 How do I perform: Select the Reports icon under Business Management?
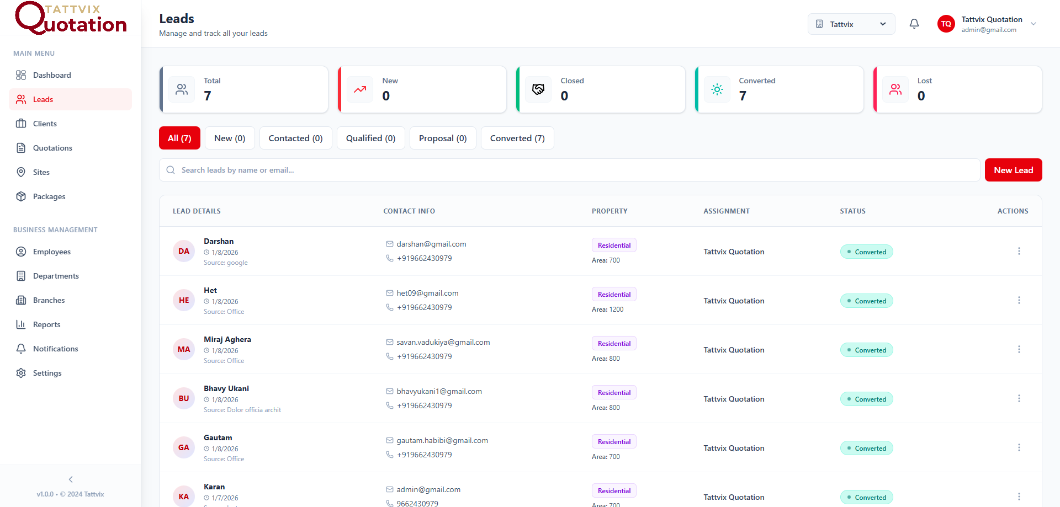20,324
